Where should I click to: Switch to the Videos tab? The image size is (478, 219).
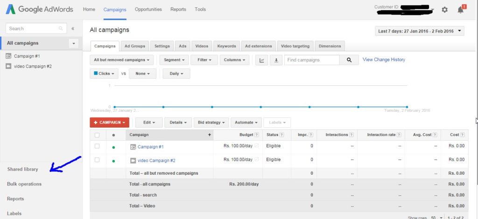point(202,46)
